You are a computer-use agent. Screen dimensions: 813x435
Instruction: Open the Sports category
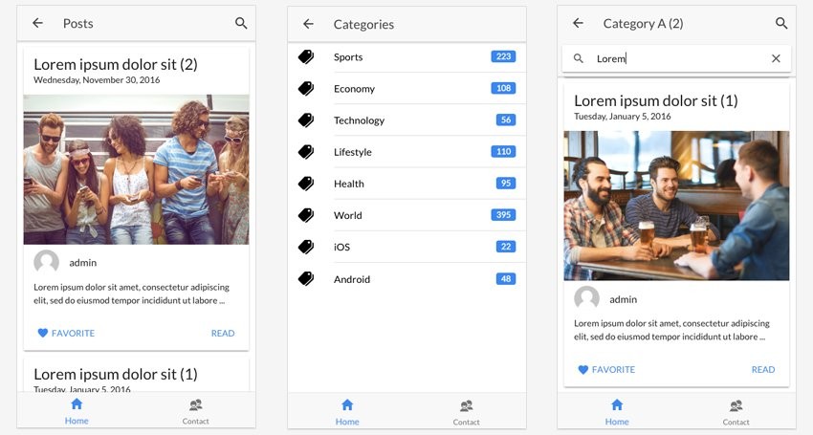407,57
